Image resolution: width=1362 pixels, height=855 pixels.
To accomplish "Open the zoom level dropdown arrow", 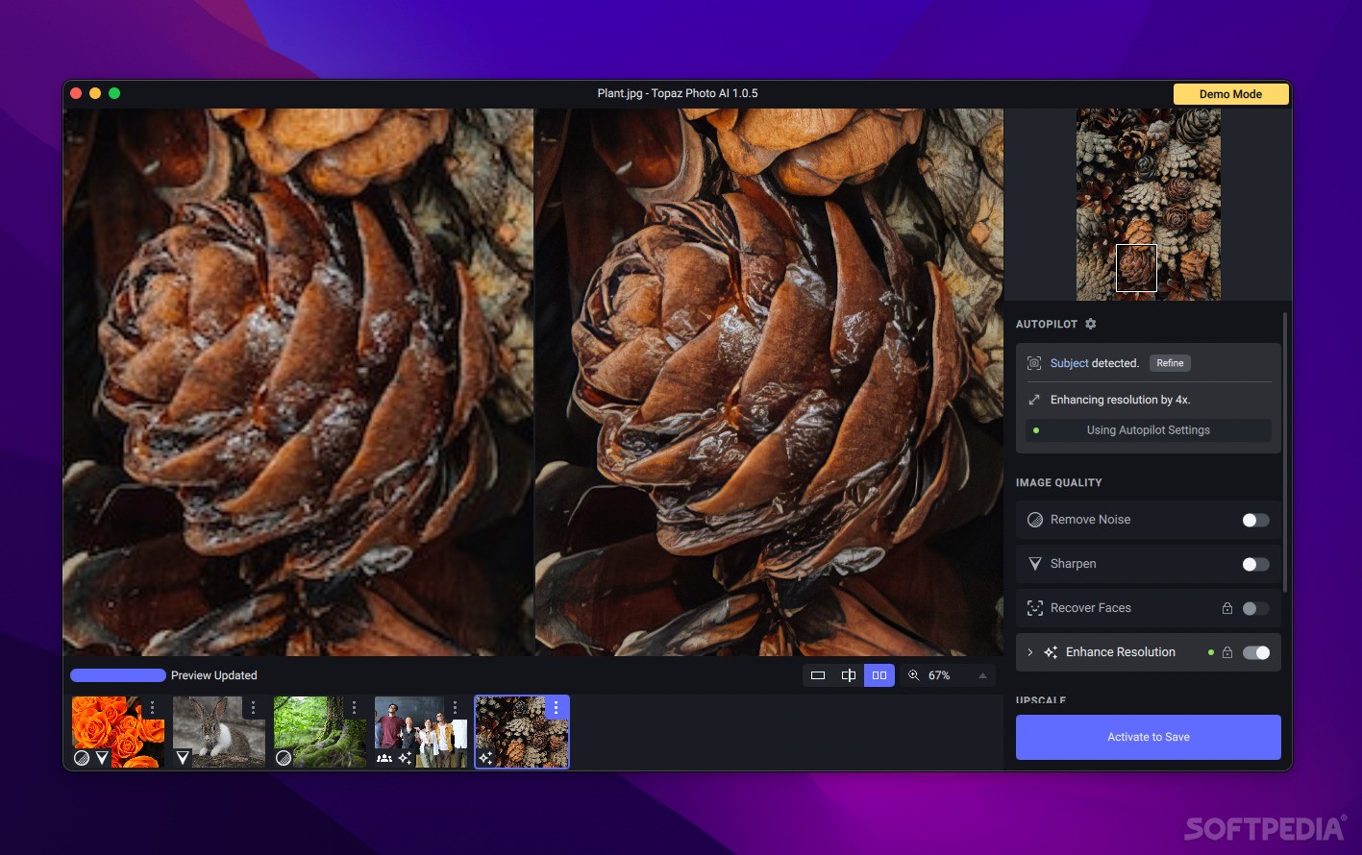I will [x=982, y=675].
